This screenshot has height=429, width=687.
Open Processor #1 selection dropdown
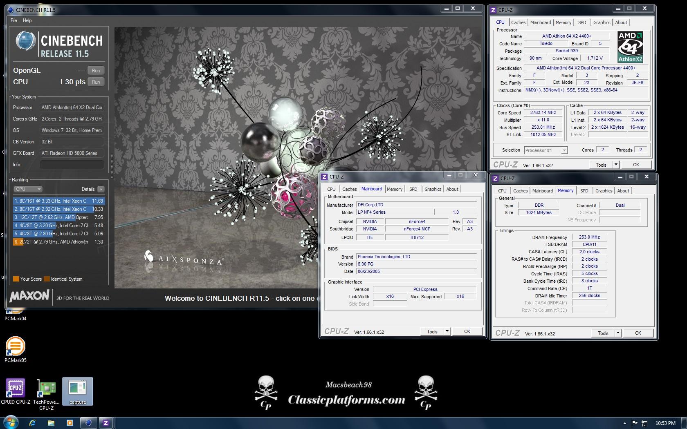point(546,150)
